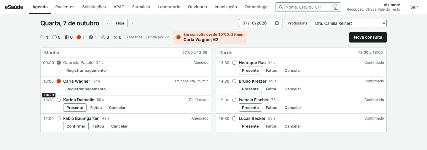The width and height of the screenshot is (427, 150).
Task: Click Fábio Baumgarten's dashed status circle
Action: [59, 118]
